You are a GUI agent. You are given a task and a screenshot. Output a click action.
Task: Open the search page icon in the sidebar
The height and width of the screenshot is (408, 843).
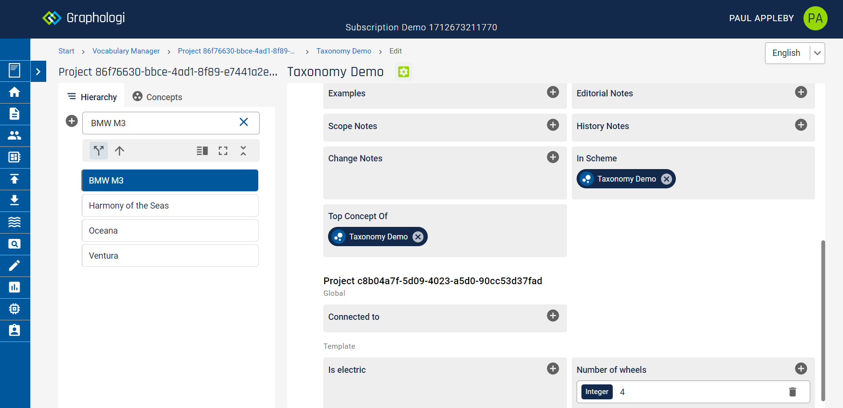(x=14, y=244)
